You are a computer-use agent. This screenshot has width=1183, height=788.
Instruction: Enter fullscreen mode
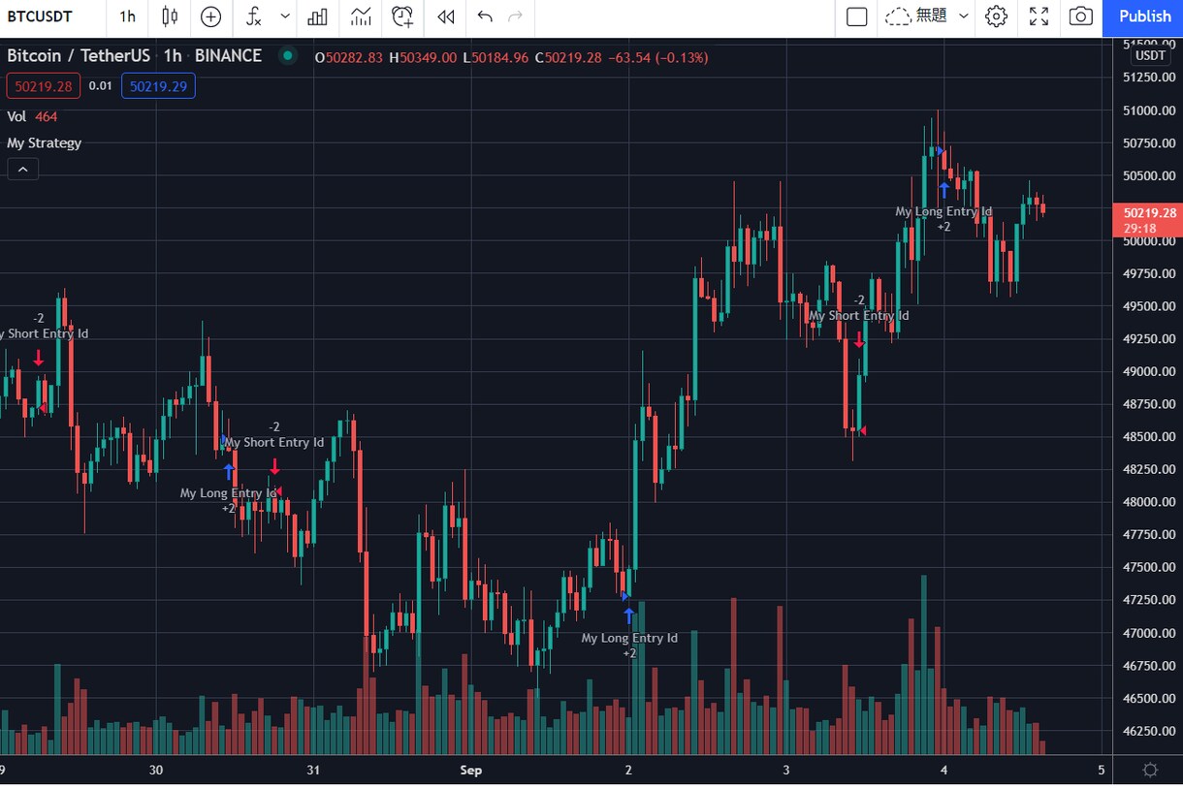tap(1039, 16)
